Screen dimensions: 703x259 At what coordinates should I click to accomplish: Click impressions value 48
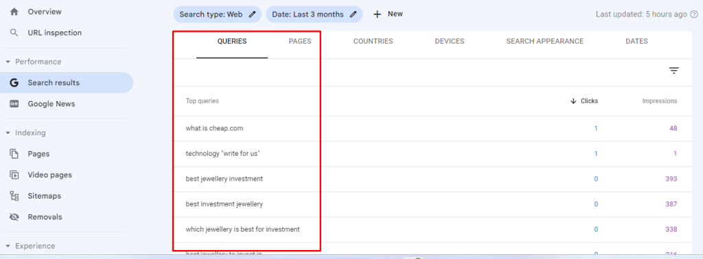coord(673,128)
